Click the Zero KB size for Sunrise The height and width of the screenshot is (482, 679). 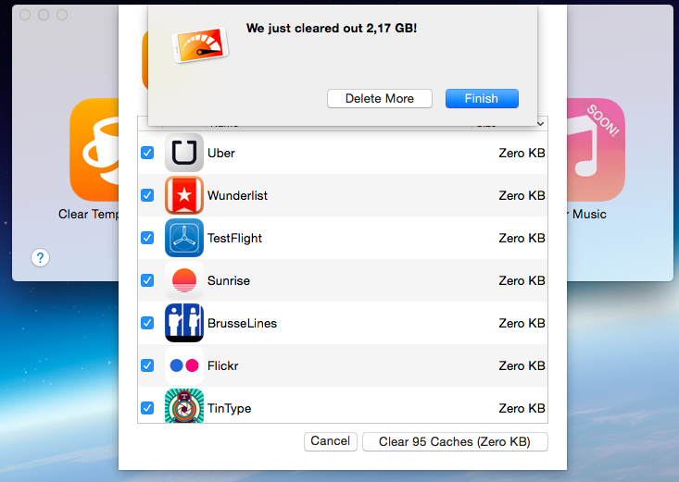[522, 281]
